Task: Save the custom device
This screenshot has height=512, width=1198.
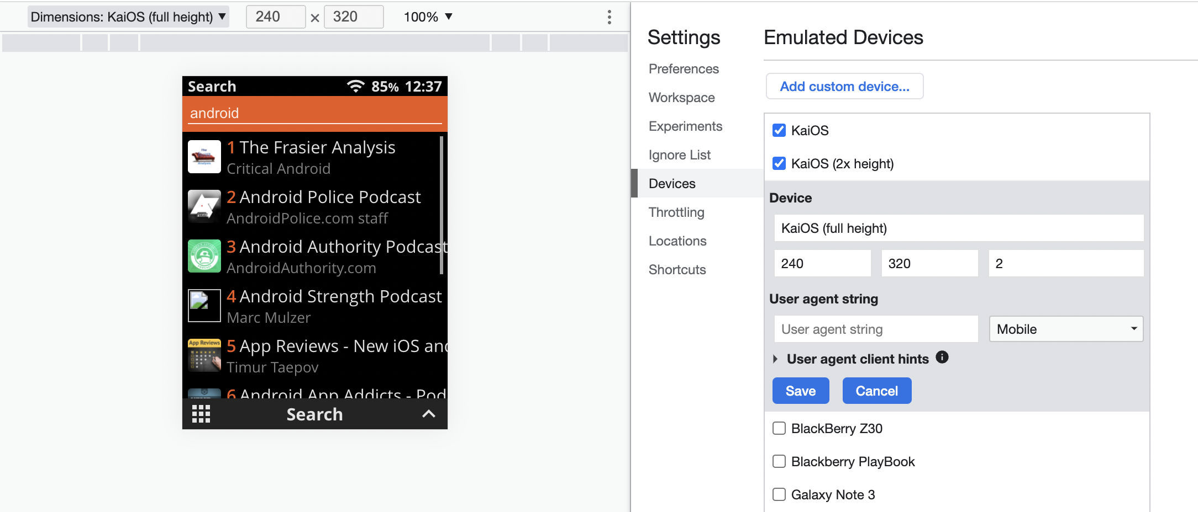Action: pyautogui.click(x=801, y=391)
